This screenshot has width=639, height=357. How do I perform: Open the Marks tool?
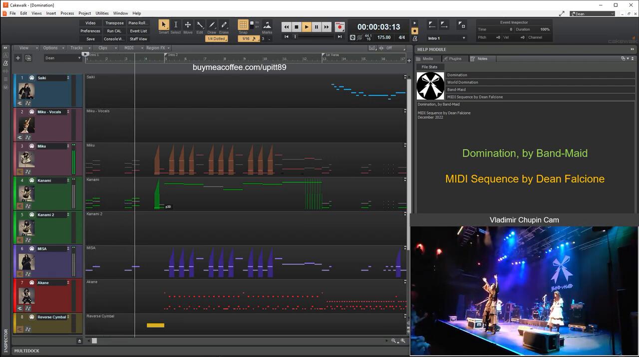267,25
